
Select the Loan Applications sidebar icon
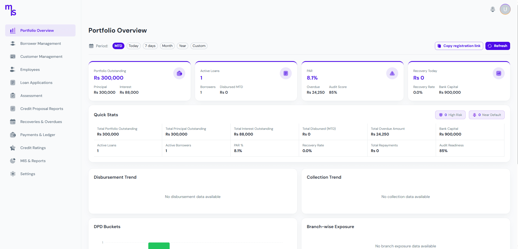tap(13, 83)
